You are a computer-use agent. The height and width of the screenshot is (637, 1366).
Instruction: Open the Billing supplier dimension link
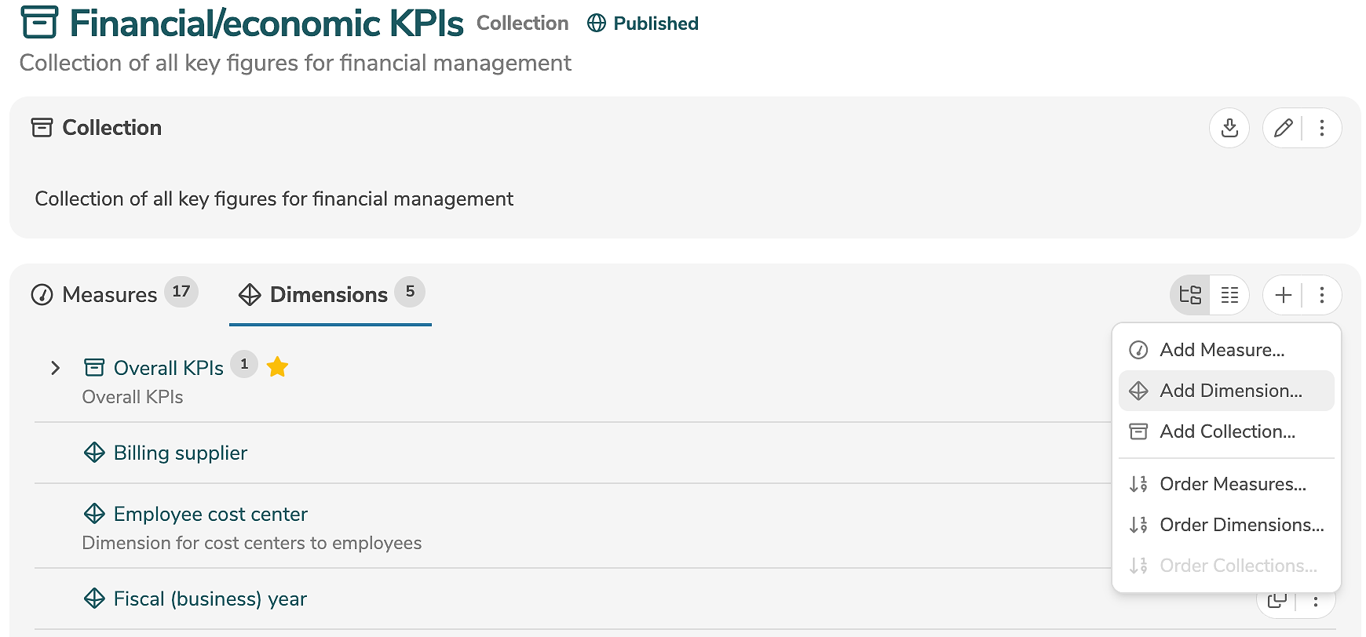click(180, 453)
